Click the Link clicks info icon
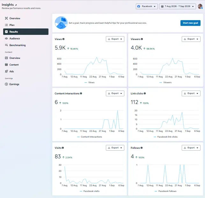This screenshot has width=205, height=198. tap(145, 93)
